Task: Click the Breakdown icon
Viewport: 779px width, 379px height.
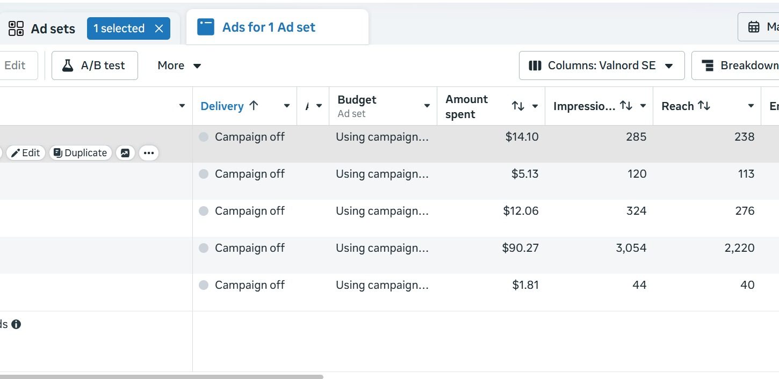Action: (708, 65)
